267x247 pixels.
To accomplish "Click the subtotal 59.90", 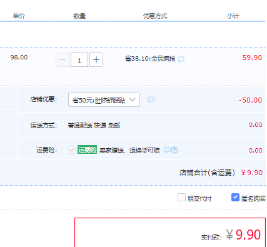I will (252, 58).
